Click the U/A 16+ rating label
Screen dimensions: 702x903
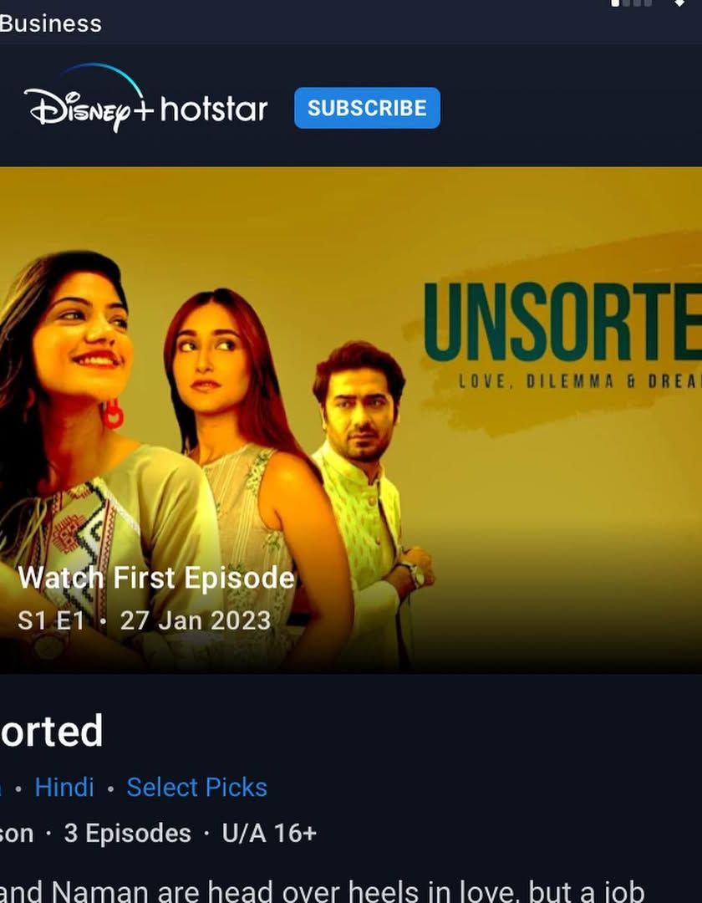[x=269, y=834]
